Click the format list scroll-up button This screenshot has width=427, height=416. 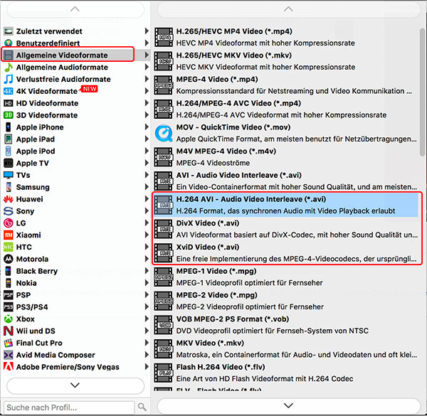(289, 9)
